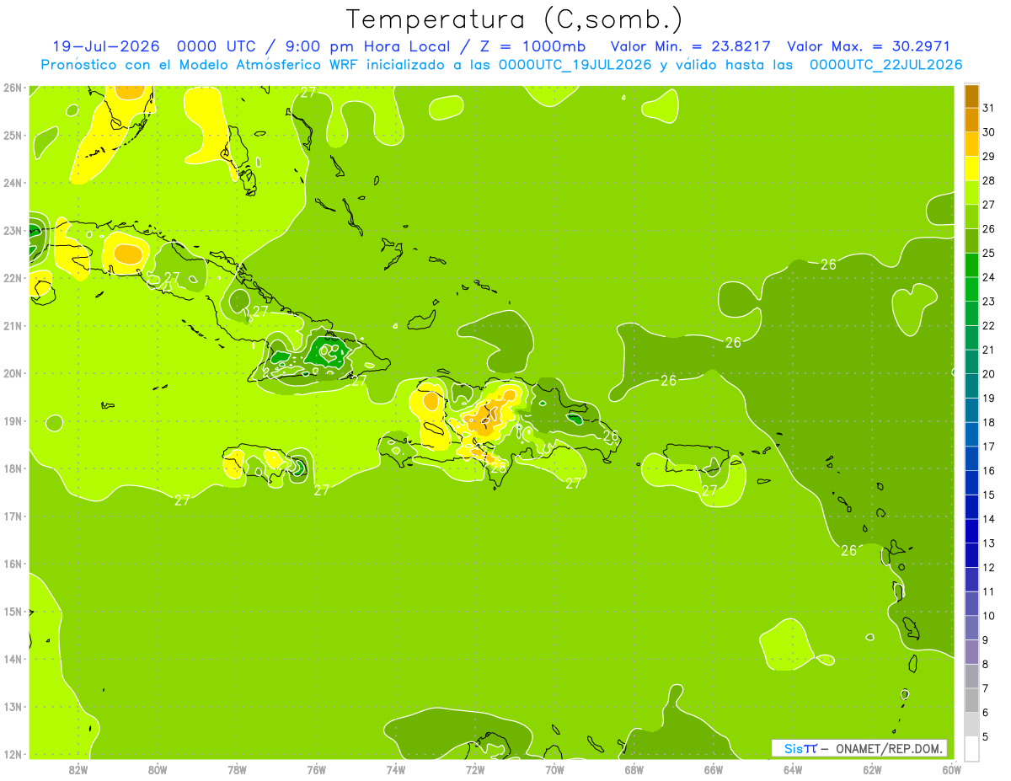
Task: Click the Z = 1000mb level label
Action: [x=537, y=46]
